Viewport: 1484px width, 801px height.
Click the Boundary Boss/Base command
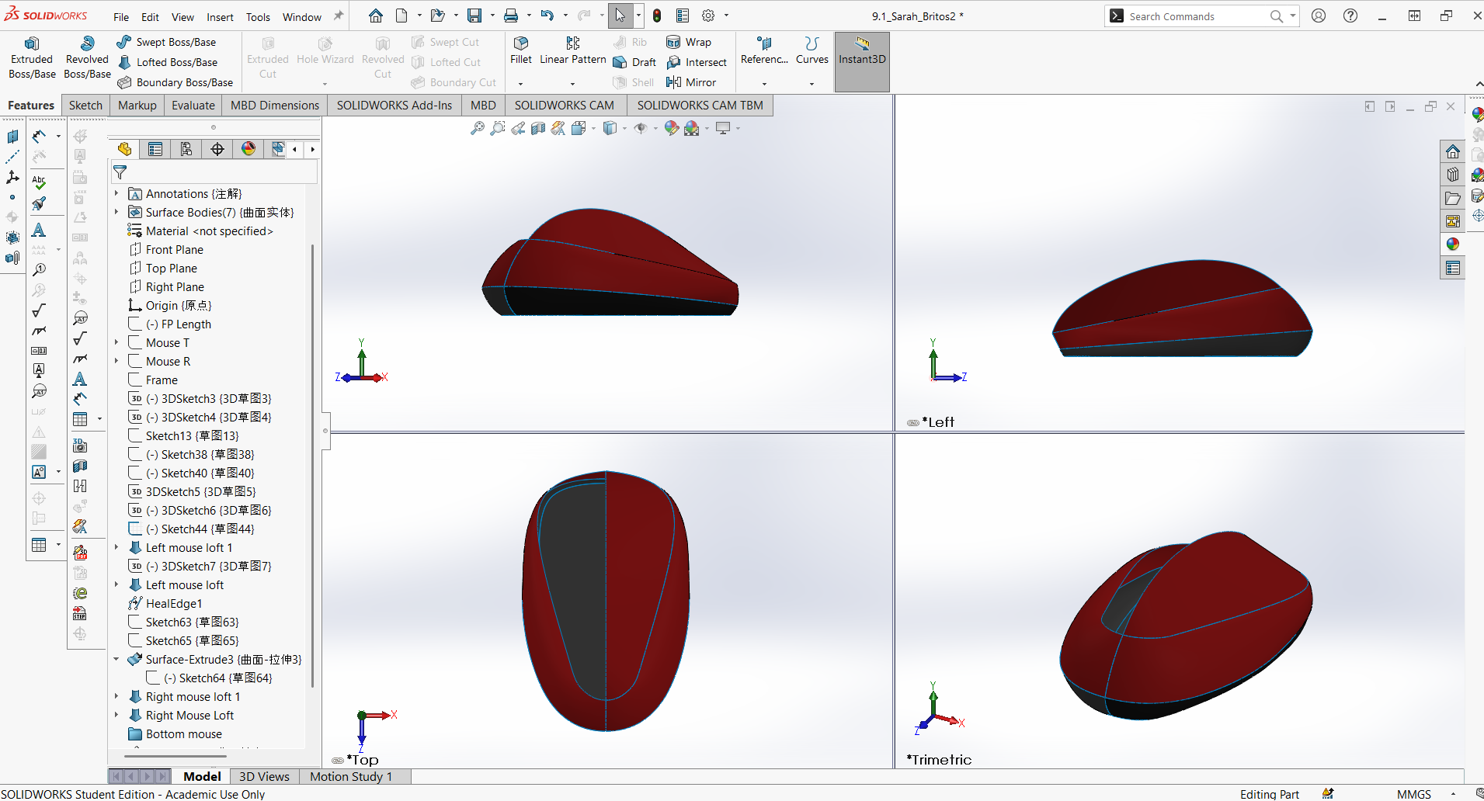(175, 82)
